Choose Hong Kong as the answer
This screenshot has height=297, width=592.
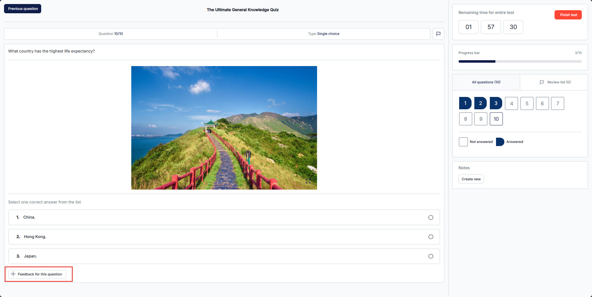tap(431, 237)
